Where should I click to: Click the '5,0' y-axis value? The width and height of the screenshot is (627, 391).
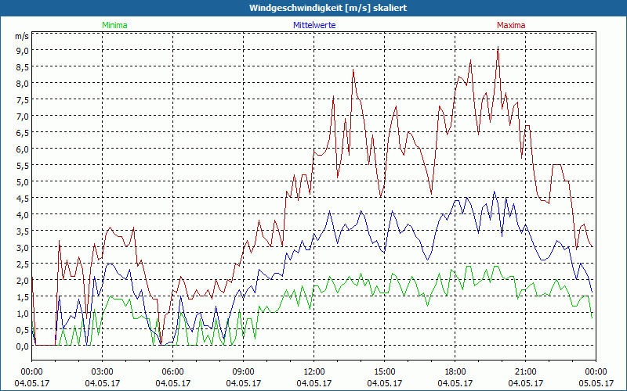point(22,181)
